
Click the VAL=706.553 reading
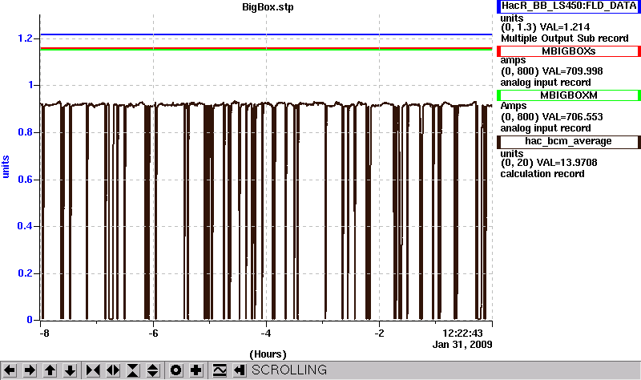(571, 117)
